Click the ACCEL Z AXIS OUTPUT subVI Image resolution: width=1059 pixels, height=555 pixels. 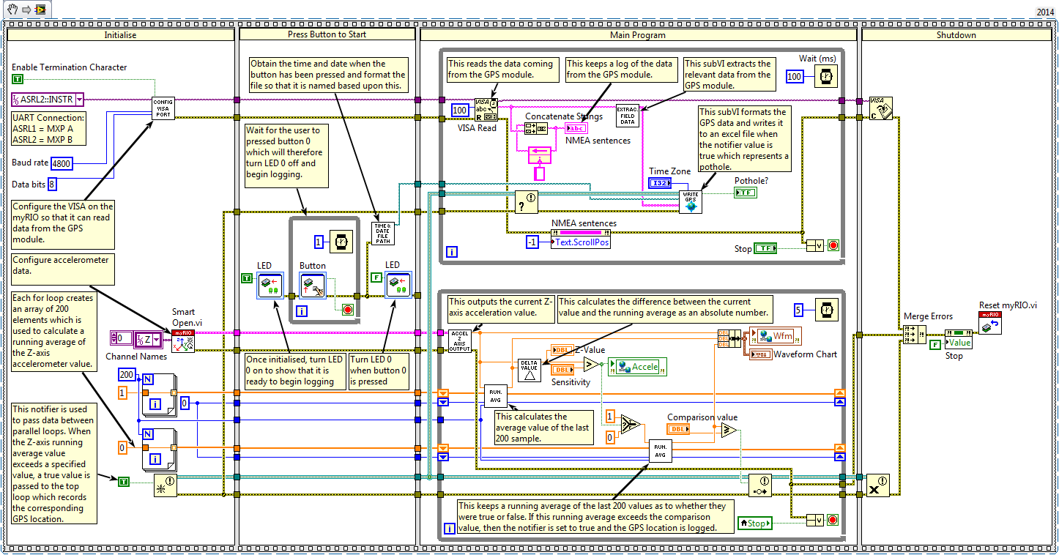460,341
